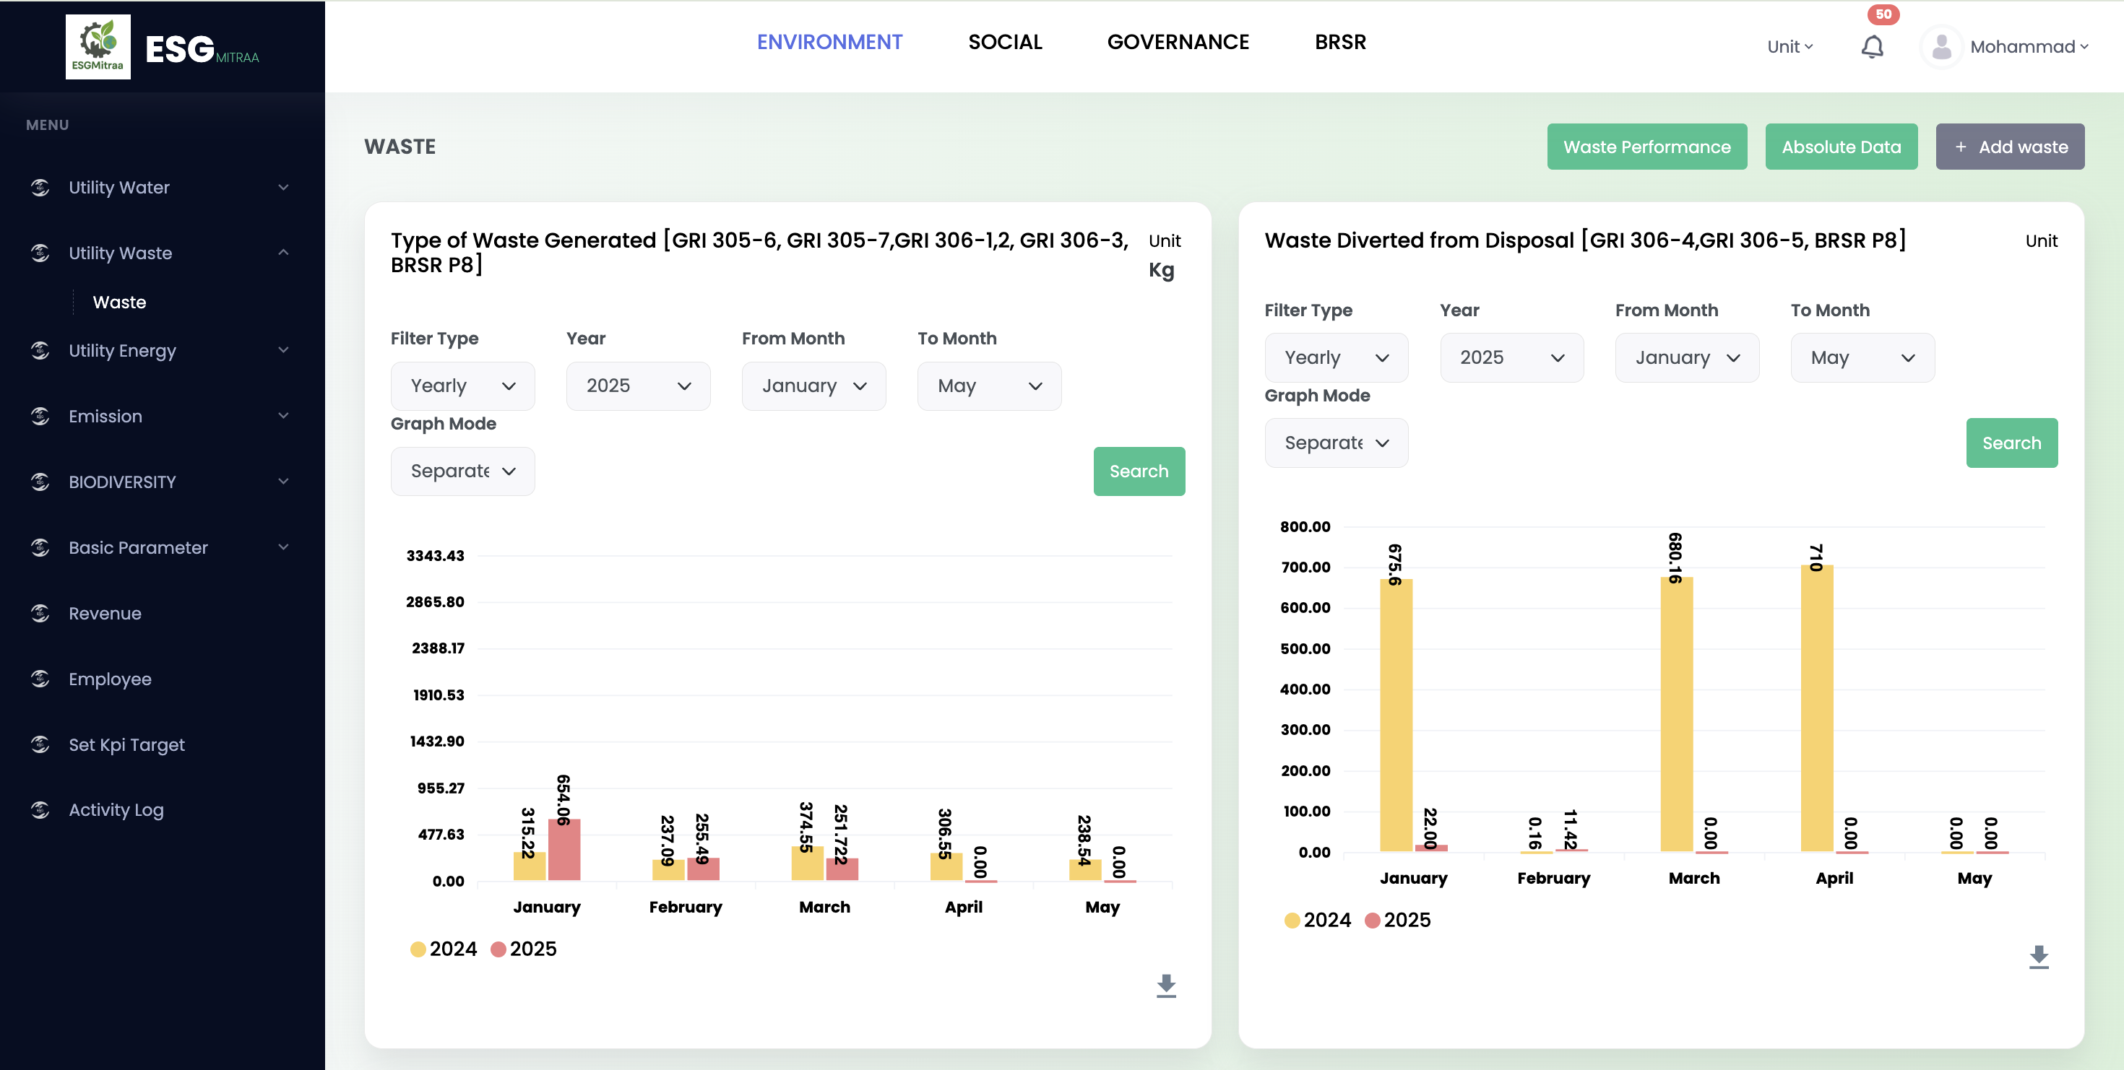
Task: Click the ESGMitraa logo in sidebar
Action: [x=98, y=47]
